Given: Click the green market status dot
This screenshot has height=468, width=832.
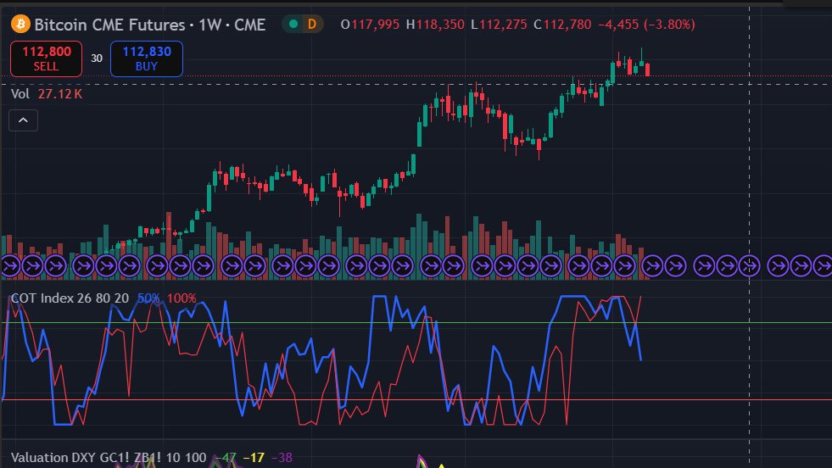Looking at the screenshot, I should click(293, 24).
